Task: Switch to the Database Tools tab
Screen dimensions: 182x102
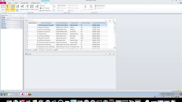Action: pyautogui.click(x=35, y=3)
